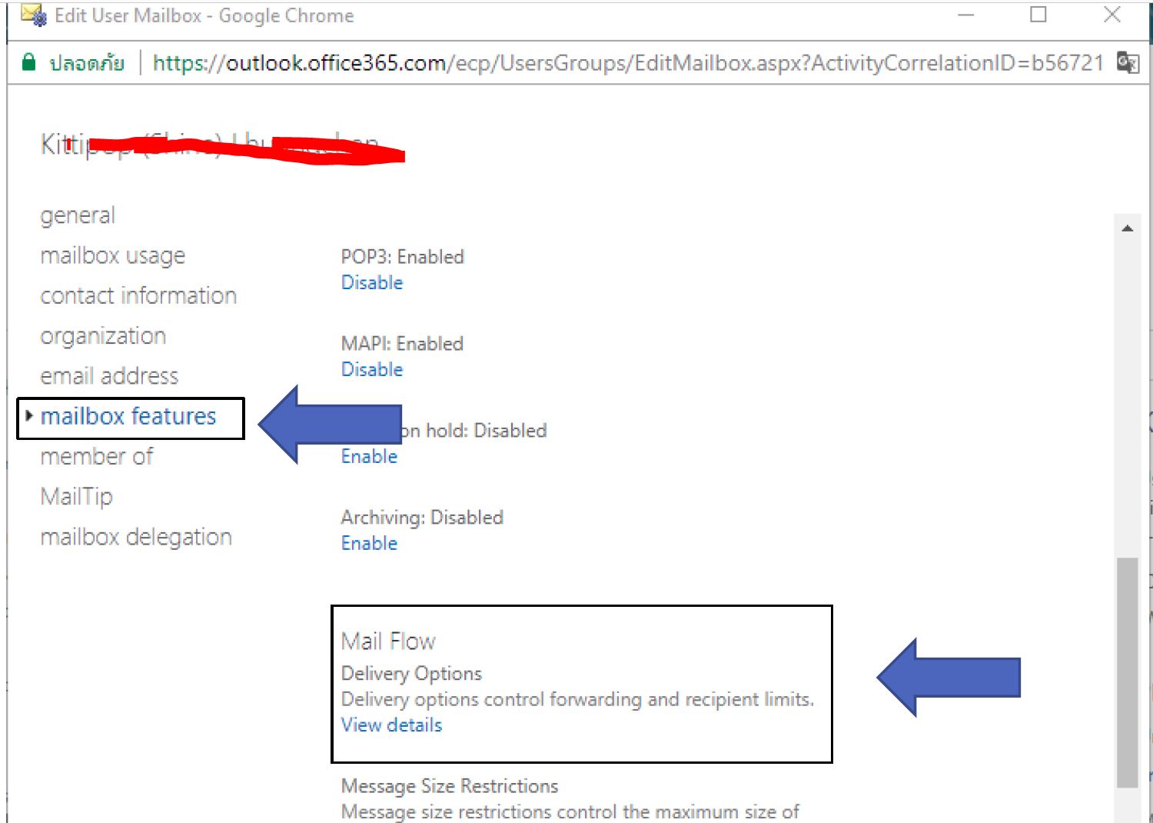Image resolution: width=1153 pixels, height=823 pixels.
Task: Open the organization section
Action: (x=103, y=336)
